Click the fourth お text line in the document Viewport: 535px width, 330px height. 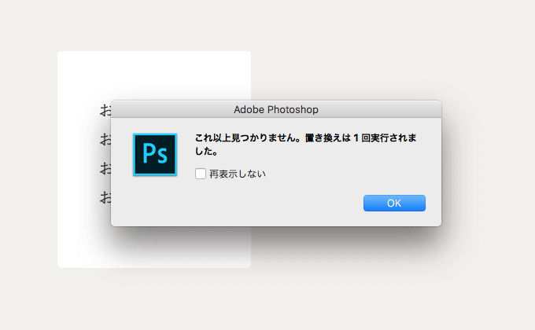[105, 197]
